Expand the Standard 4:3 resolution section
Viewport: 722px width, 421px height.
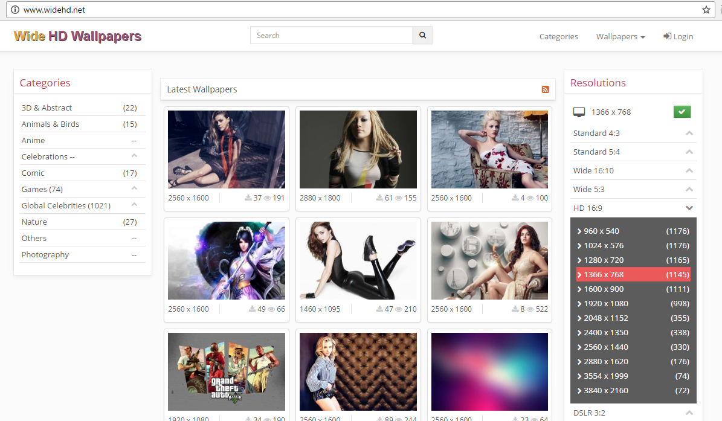coord(633,133)
